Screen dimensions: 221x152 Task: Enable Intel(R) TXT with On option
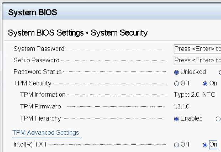(x=205, y=145)
